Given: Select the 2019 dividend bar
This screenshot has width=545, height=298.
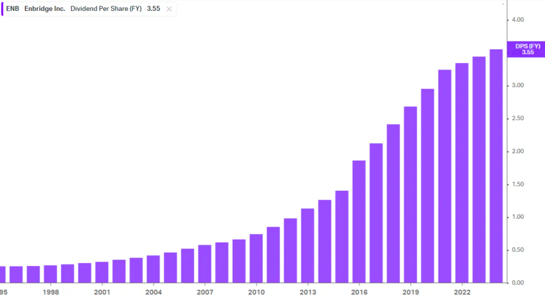Looking at the screenshot, I should 410,195.
